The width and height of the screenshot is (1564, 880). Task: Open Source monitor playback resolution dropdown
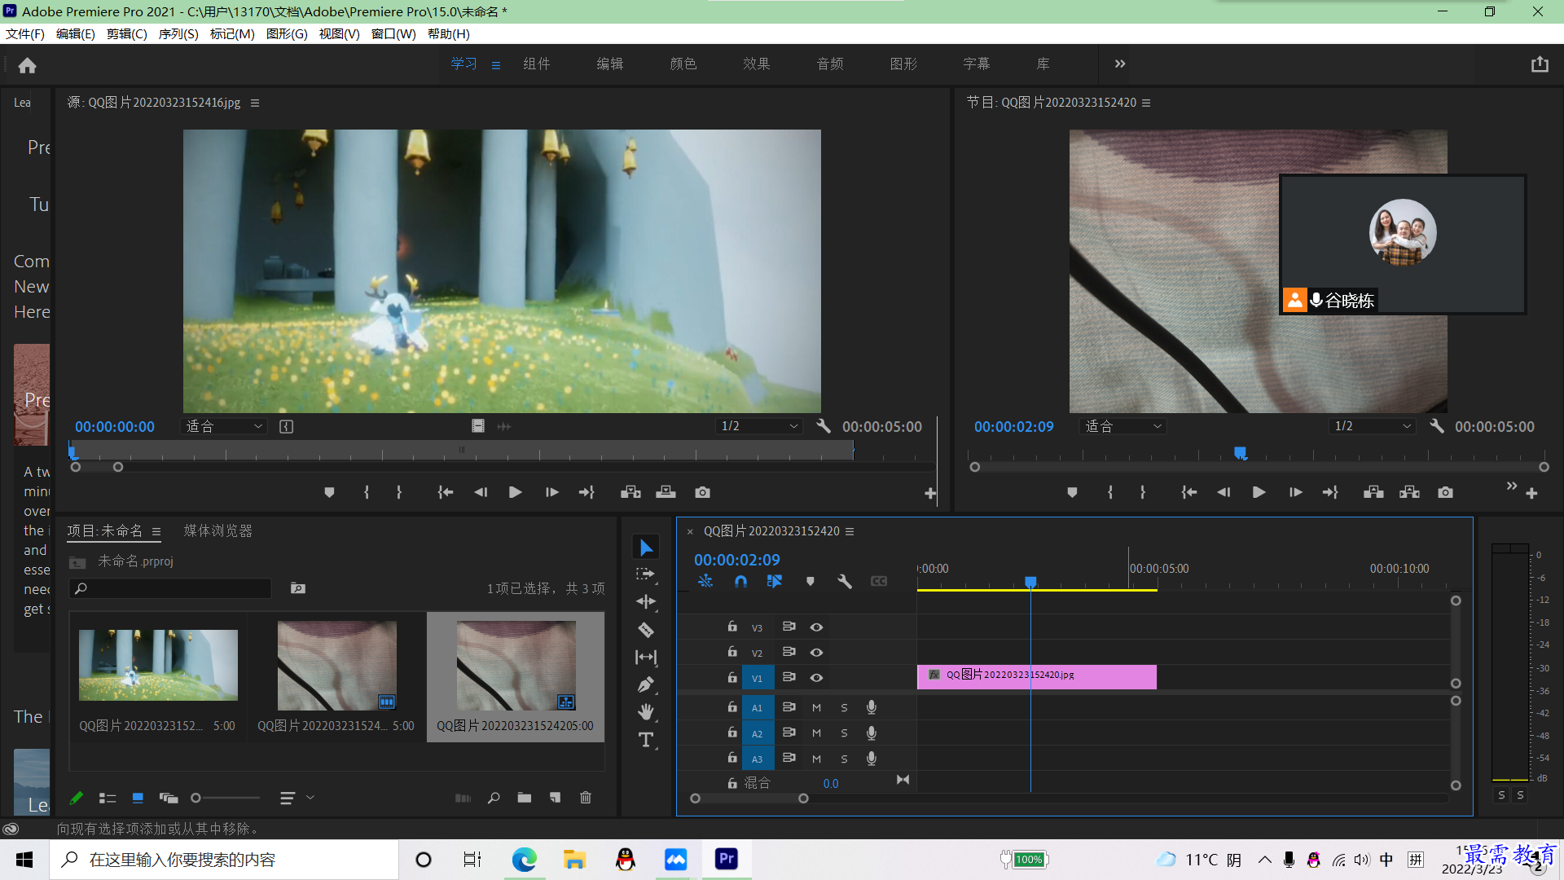(758, 426)
